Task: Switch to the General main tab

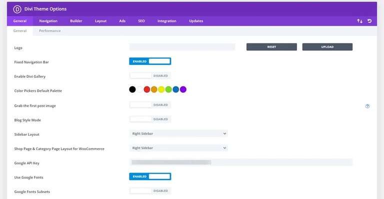Action: coord(20,21)
